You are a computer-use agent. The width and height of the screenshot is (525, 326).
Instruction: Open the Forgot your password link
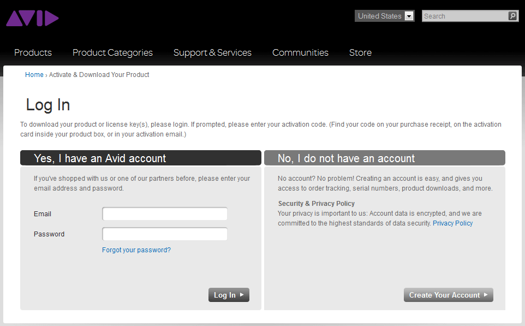point(136,250)
